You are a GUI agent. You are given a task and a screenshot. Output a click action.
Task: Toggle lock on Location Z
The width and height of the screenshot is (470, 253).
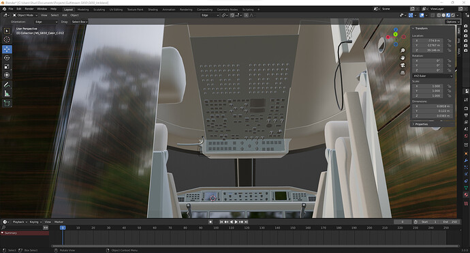[449, 50]
